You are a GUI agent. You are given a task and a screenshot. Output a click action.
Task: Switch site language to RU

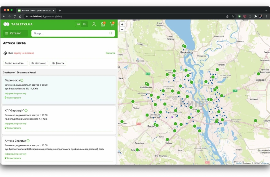pyautogui.click(x=85, y=24)
